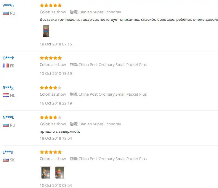218x188 pixels.
Task: Open reviewer profile V***n
Action: click(x=8, y=5)
